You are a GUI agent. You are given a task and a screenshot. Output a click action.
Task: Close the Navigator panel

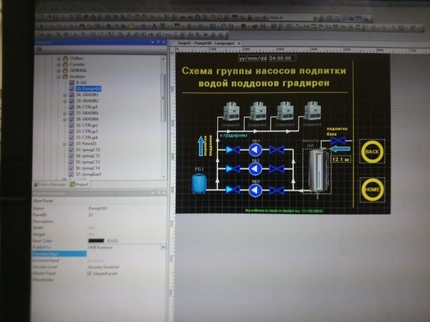(x=164, y=42)
